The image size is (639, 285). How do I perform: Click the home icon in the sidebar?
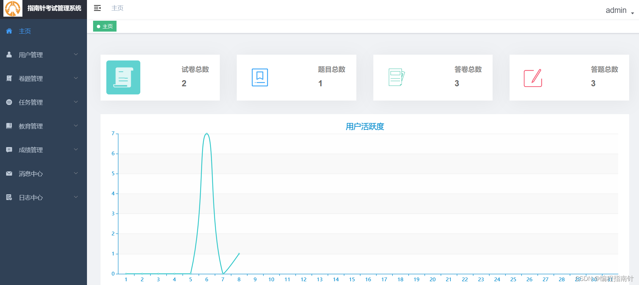[9, 31]
